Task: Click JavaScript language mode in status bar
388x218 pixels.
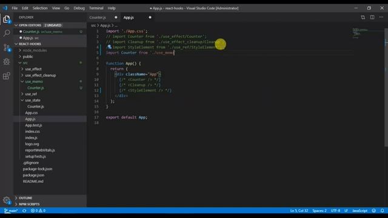Action: pos(360,211)
